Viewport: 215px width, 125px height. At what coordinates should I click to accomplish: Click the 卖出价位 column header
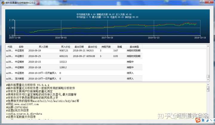pyautogui.click(x=92, y=47)
